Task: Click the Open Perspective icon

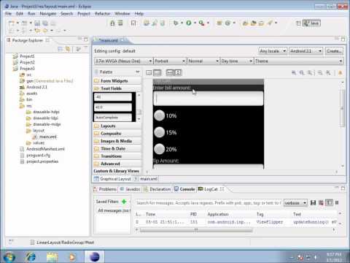Action: (298, 23)
